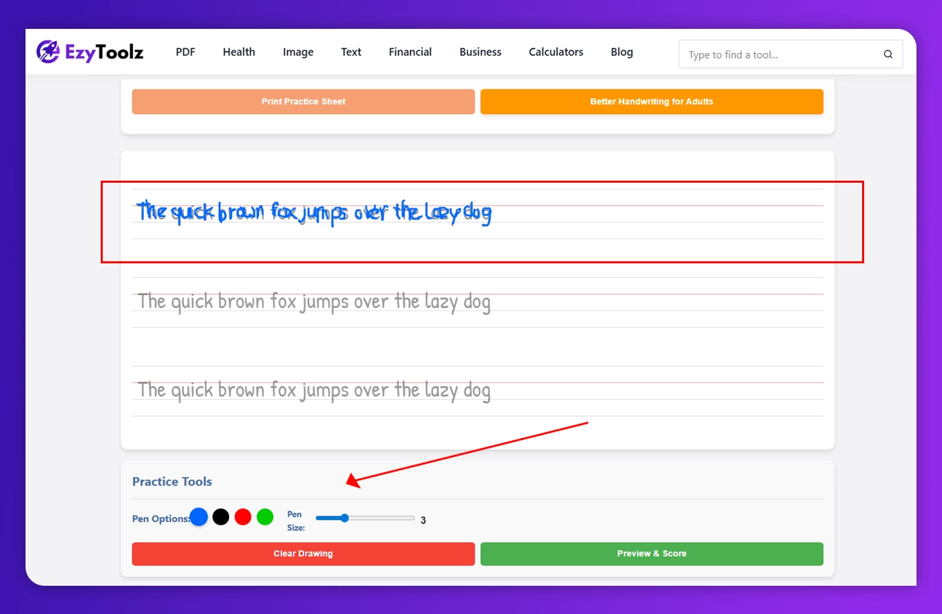Open the Health menu
The height and width of the screenshot is (614, 942).
[x=238, y=52]
